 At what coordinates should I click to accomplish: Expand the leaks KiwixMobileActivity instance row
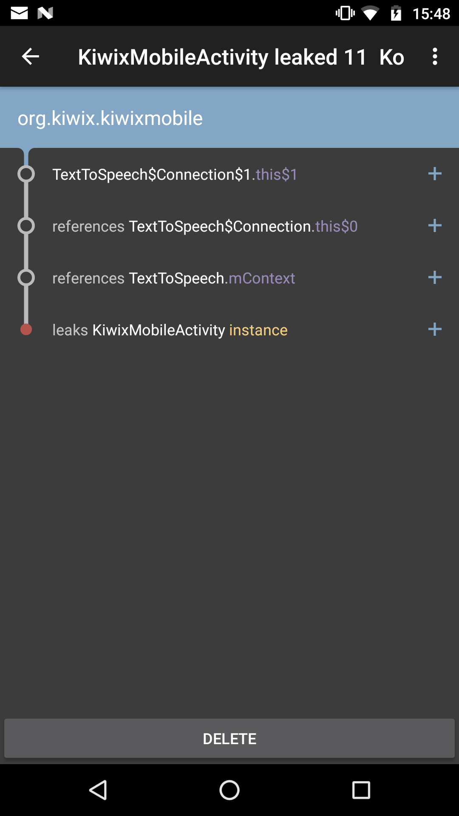pos(434,329)
